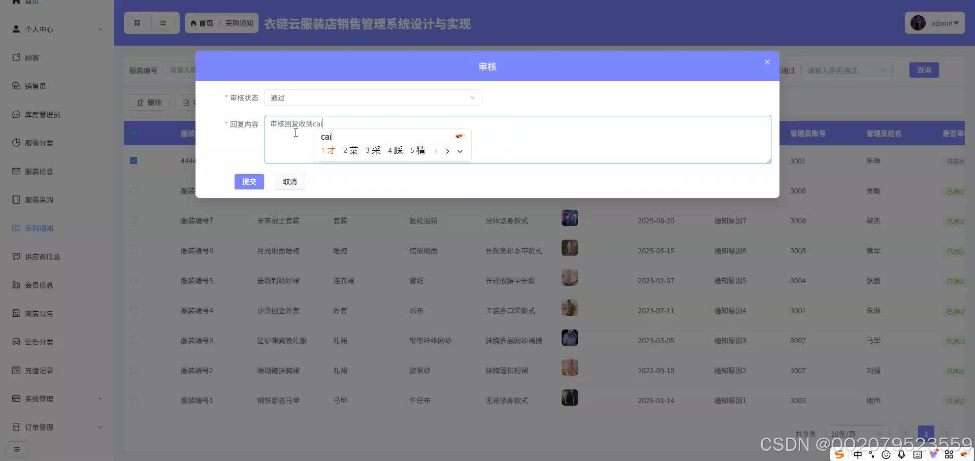Check the checkbox for 服装编号2 row

point(134,370)
